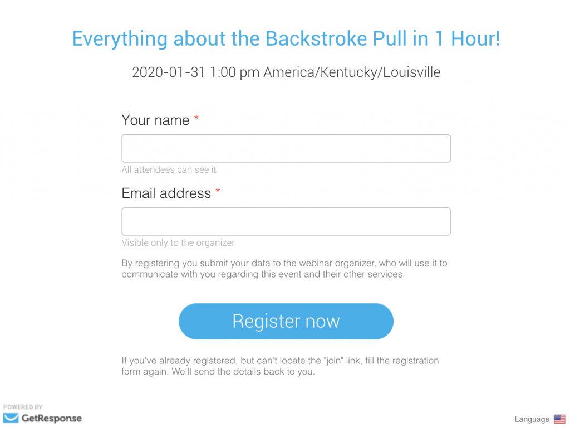Click the data submission disclaimer paragraph

[284, 268]
